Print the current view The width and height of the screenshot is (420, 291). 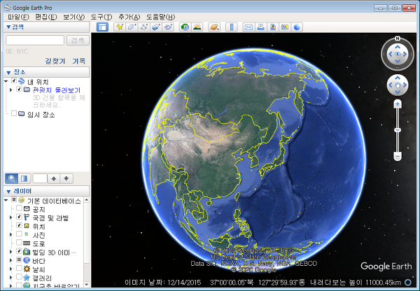click(260, 27)
